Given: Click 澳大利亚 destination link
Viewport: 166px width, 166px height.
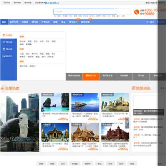Looking at the screenshot, I should 24,66.
